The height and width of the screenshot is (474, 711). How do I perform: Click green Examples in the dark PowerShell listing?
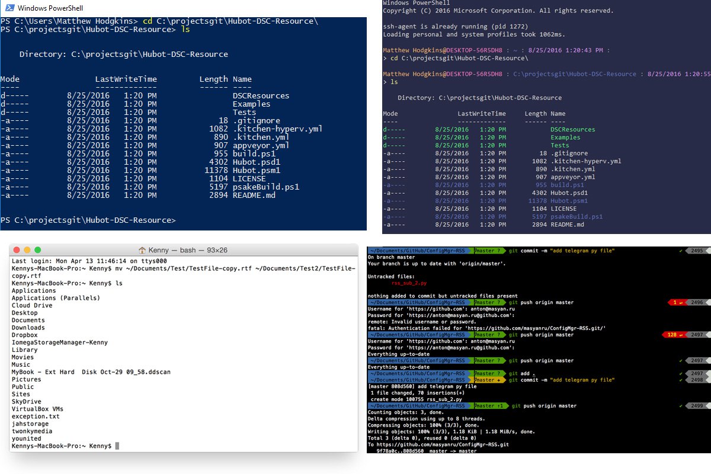pyautogui.click(x=565, y=137)
